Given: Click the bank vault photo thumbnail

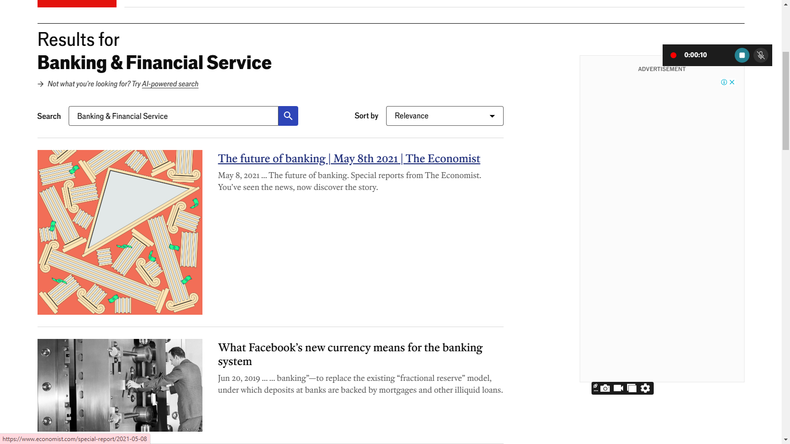Looking at the screenshot, I should coord(120,385).
